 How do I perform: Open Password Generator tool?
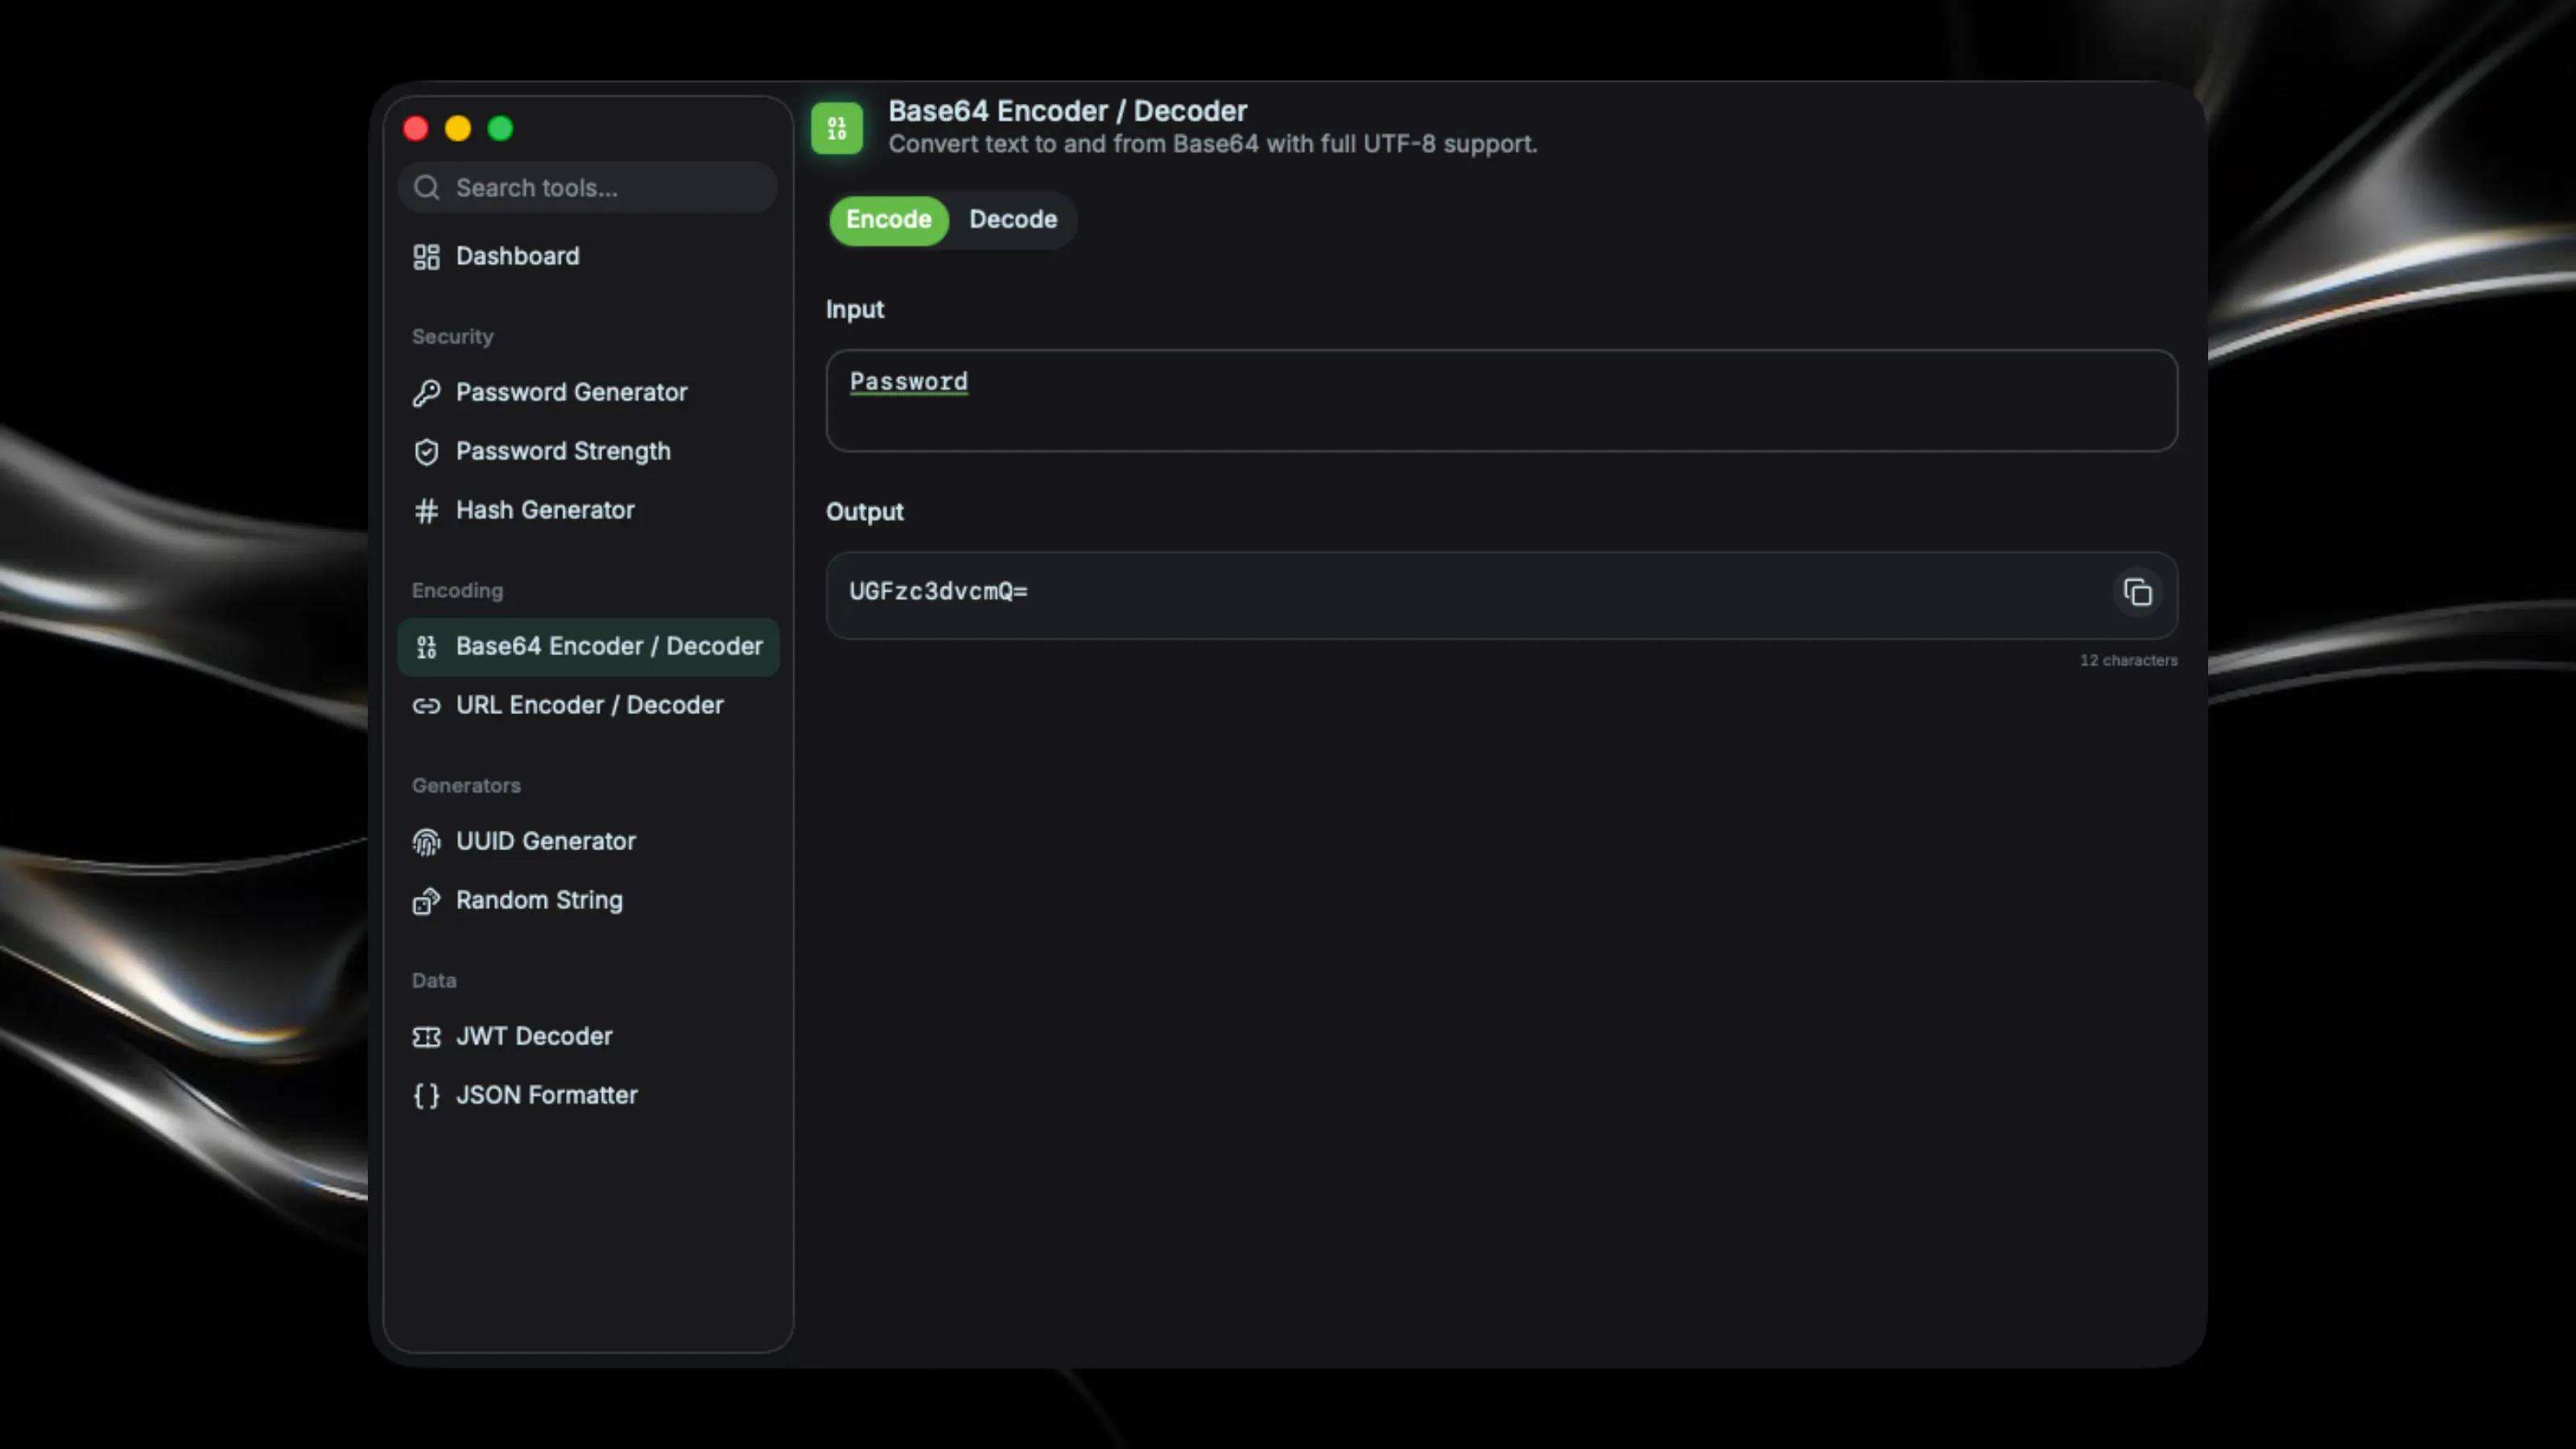pos(588,393)
